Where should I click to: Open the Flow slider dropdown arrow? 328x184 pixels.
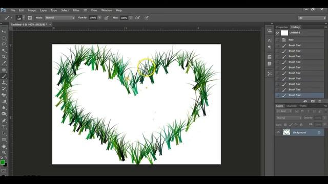(x=131, y=18)
